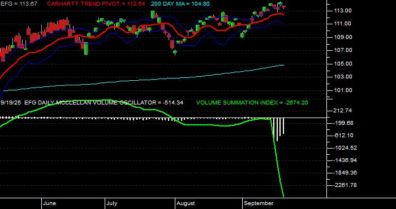Select the August month label on timeline
396x209 pixels.
pos(186,203)
